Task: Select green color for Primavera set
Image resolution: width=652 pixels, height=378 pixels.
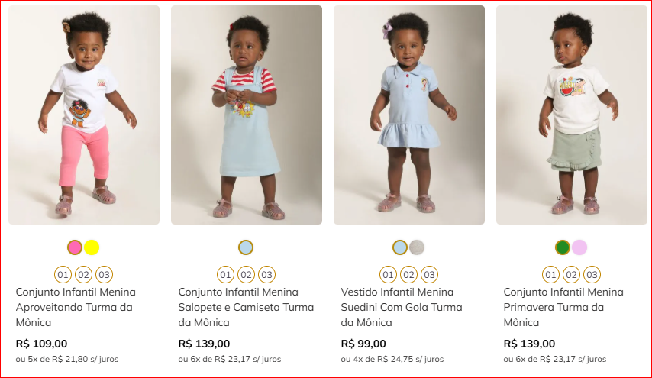Action: click(563, 247)
